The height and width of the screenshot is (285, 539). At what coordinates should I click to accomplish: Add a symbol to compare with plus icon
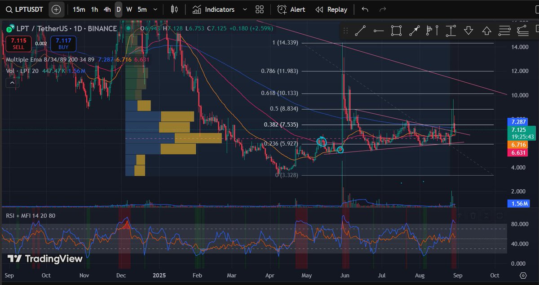(56, 9)
